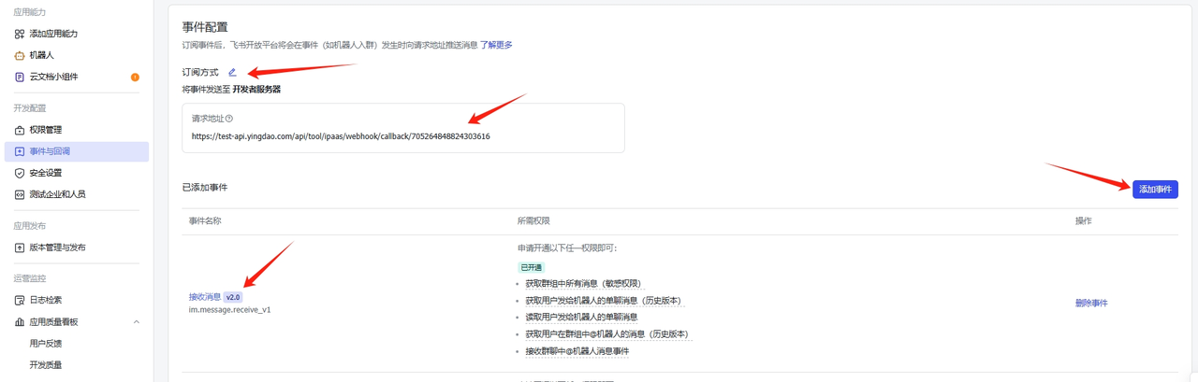The width and height of the screenshot is (1198, 382).
Task: Open 用户反馈 submenu item
Action: [46, 343]
